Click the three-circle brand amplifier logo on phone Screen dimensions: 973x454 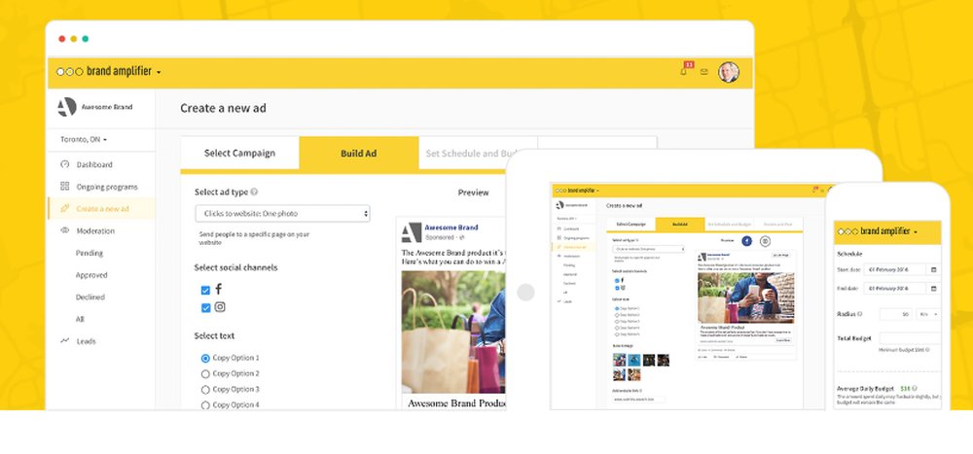coord(847,231)
